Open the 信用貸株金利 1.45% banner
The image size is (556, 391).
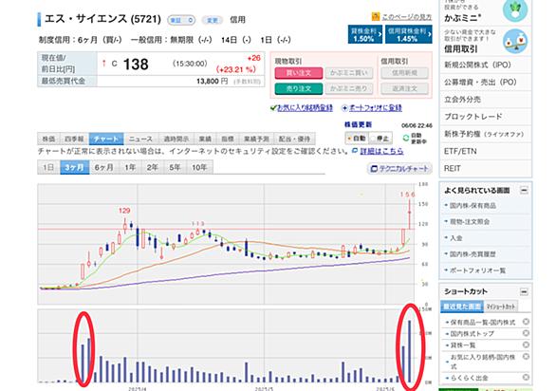pyautogui.click(x=409, y=34)
